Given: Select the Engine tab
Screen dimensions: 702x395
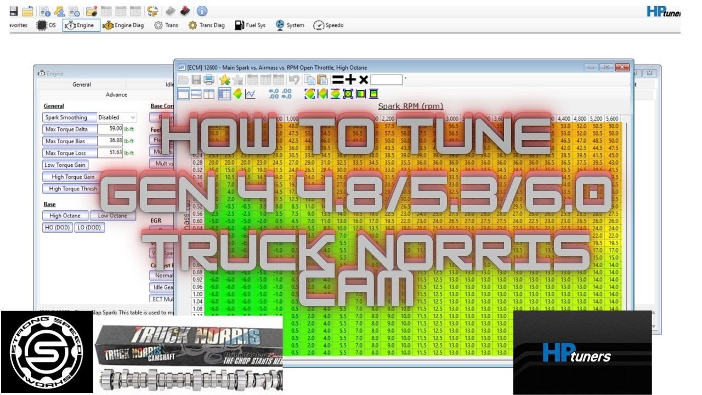Looking at the screenshot, I should pos(81,25).
